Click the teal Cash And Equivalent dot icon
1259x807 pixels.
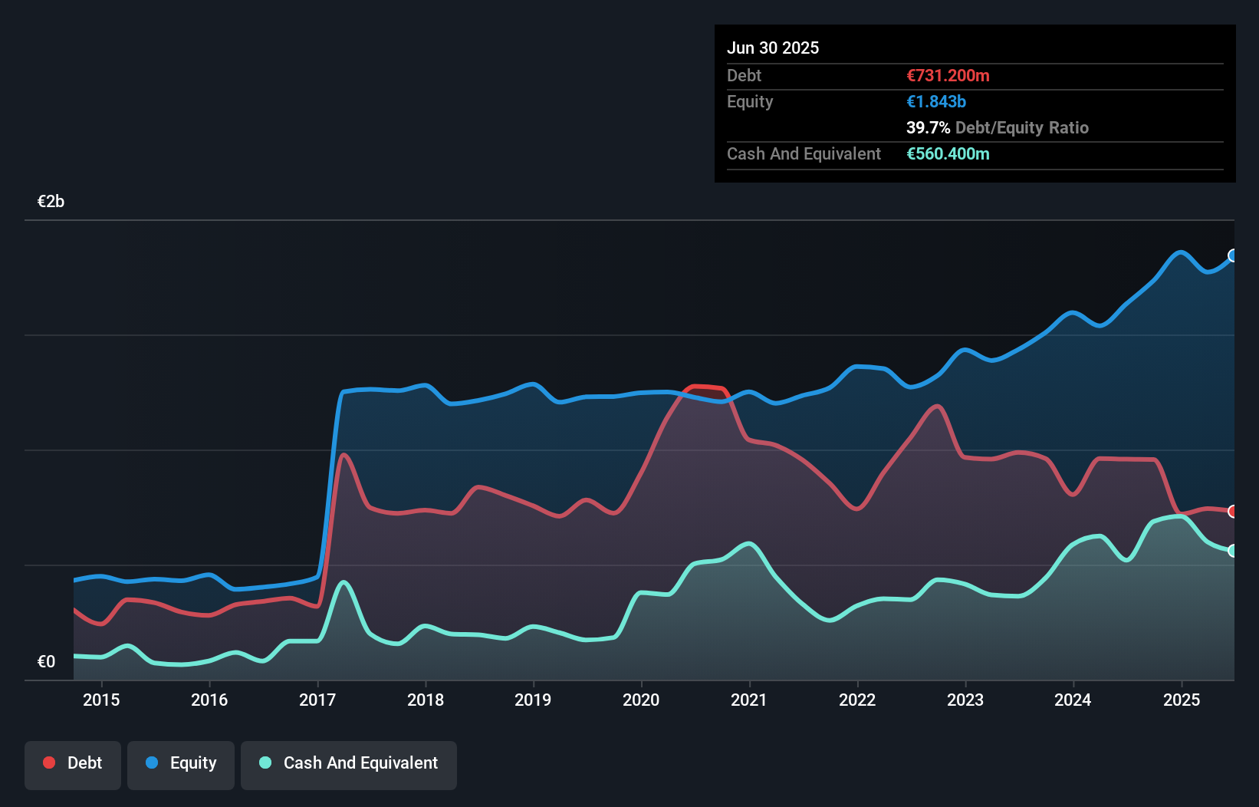coord(265,763)
